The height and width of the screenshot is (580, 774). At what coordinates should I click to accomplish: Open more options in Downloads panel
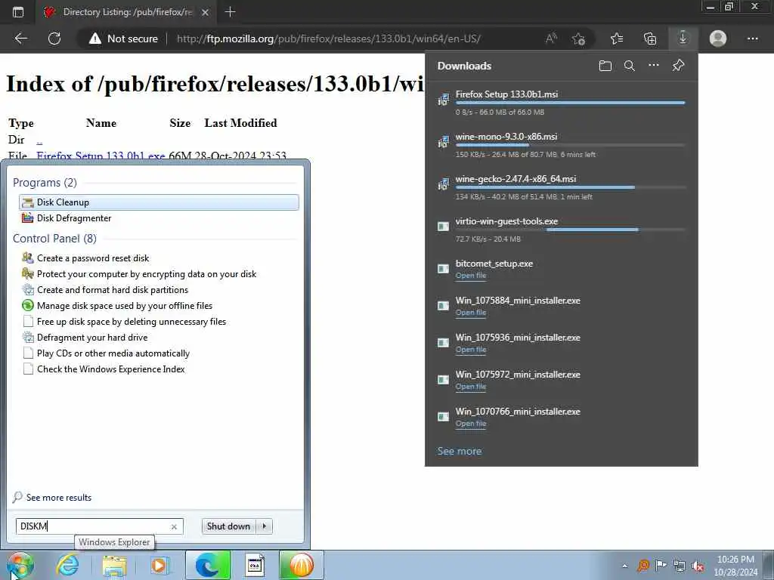coord(654,65)
